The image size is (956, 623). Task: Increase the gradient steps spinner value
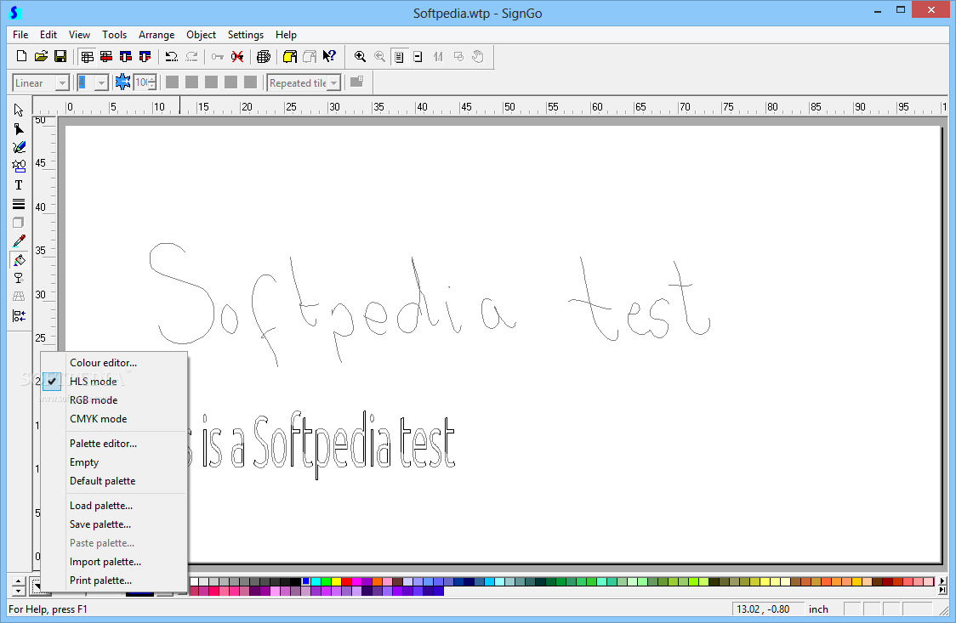click(x=151, y=78)
